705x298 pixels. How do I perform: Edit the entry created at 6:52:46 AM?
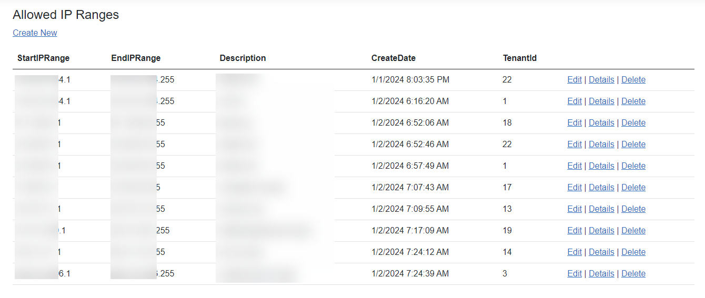tap(574, 144)
